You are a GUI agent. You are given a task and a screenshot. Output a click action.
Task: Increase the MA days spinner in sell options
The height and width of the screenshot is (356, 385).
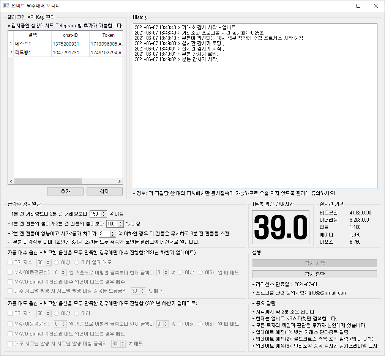[63, 322]
